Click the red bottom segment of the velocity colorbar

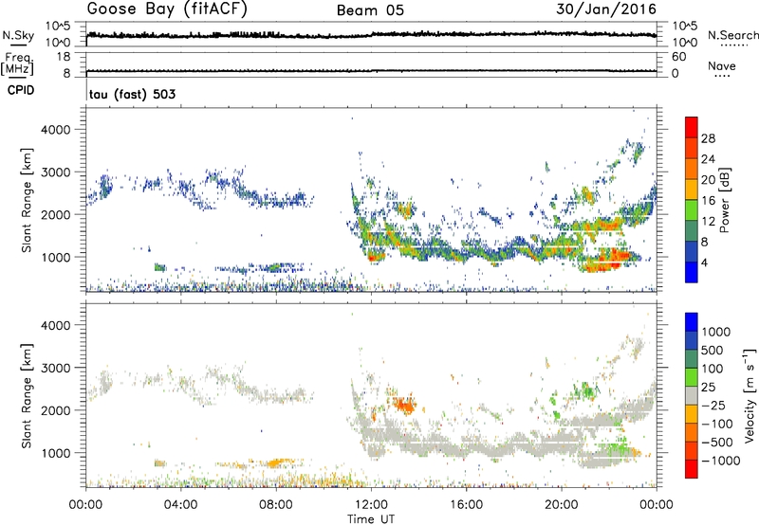tap(692, 469)
